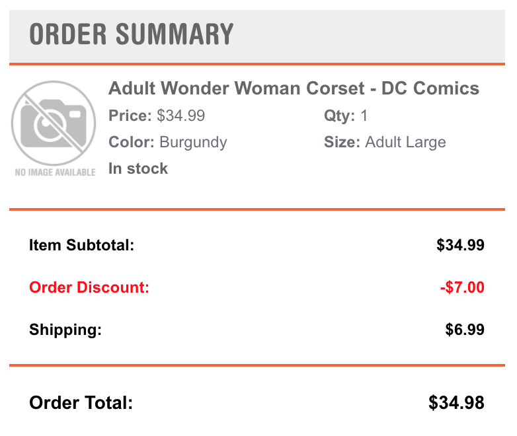Click the ORDER SUMMARY heading
The height and width of the screenshot is (436, 517).
point(132,34)
